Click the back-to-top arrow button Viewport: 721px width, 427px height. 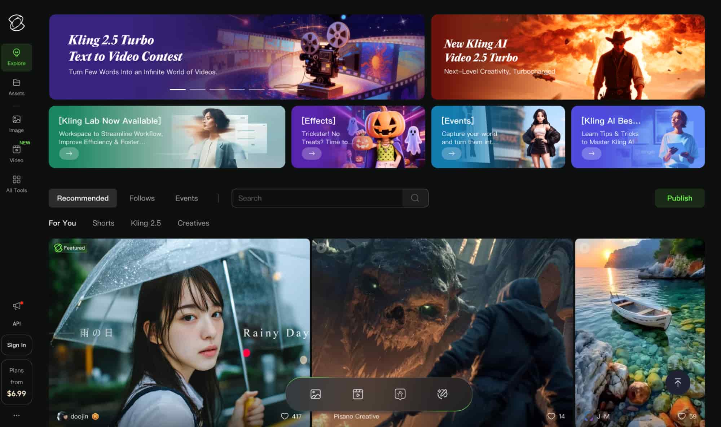(678, 383)
